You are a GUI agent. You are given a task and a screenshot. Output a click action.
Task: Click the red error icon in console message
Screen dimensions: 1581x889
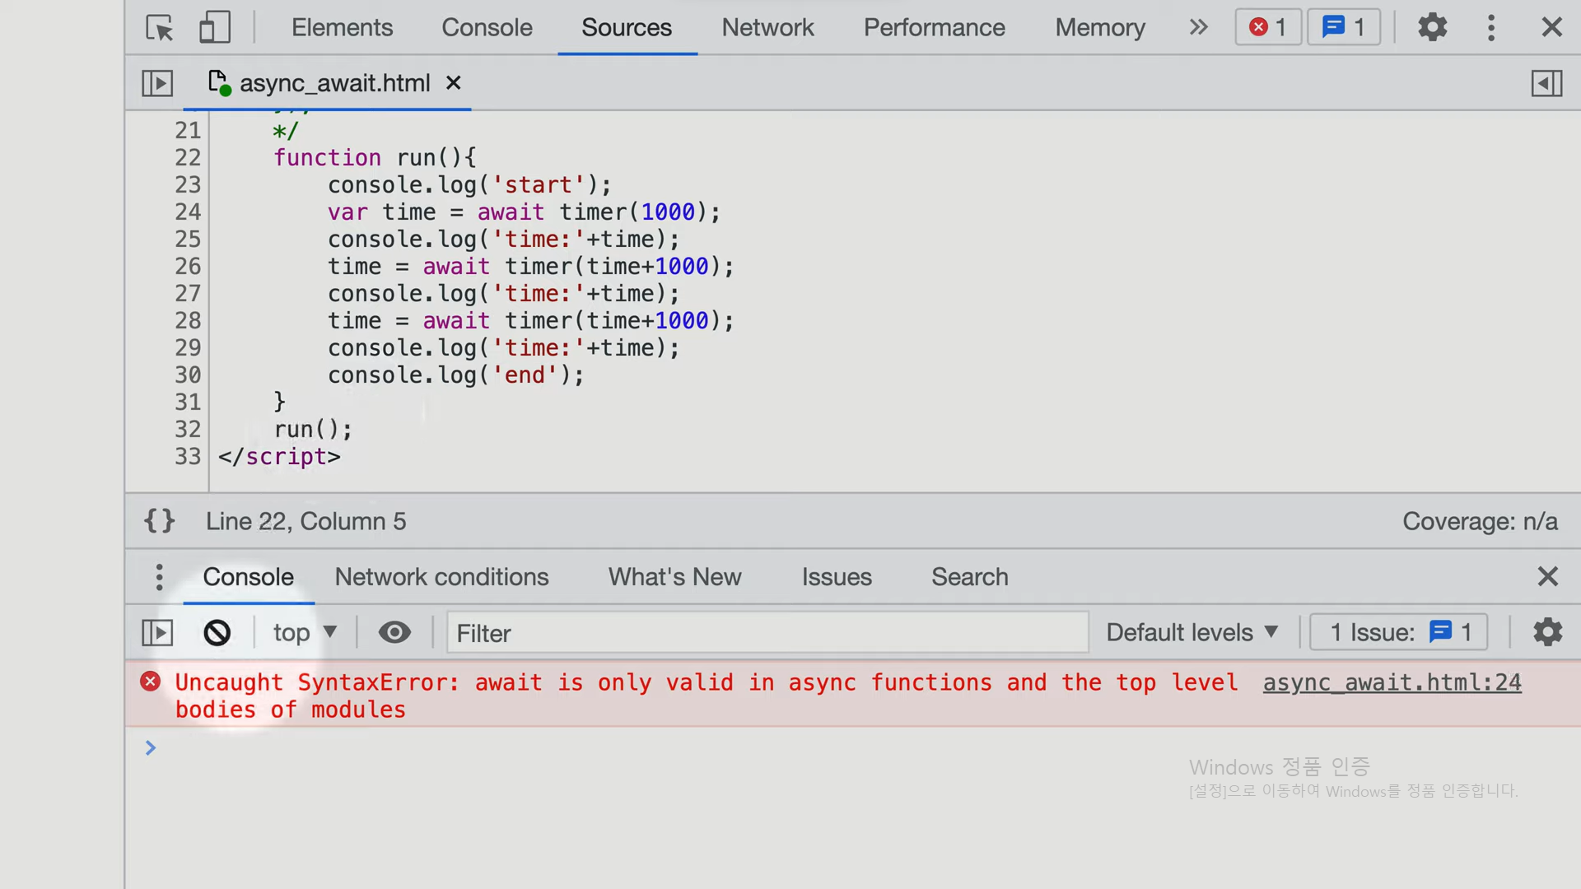coord(150,682)
